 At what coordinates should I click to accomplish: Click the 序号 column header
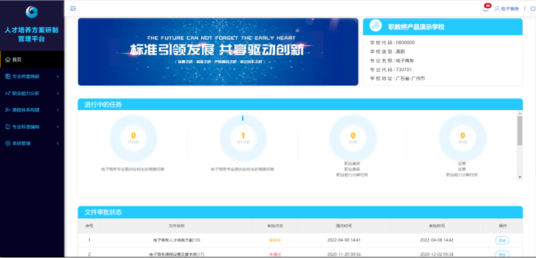[x=89, y=226]
